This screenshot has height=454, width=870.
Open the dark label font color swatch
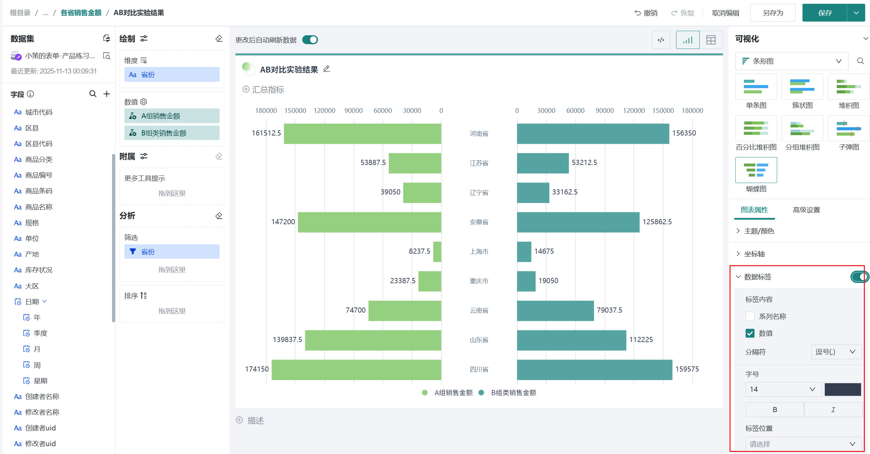coord(842,389)
